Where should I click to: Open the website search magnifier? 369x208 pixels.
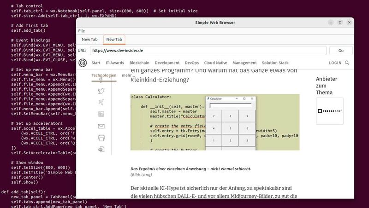(x=347, y=63)
